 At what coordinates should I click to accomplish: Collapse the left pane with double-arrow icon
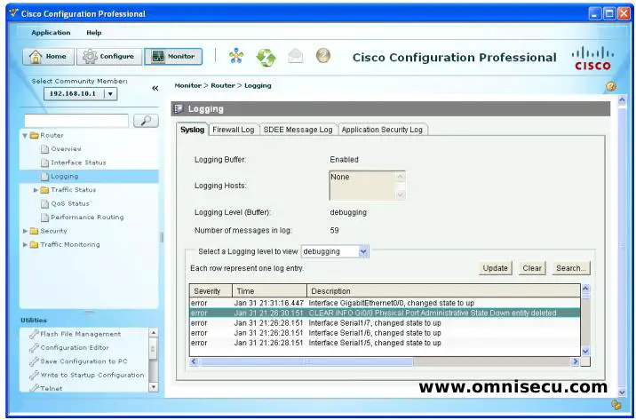pos(155,88)
